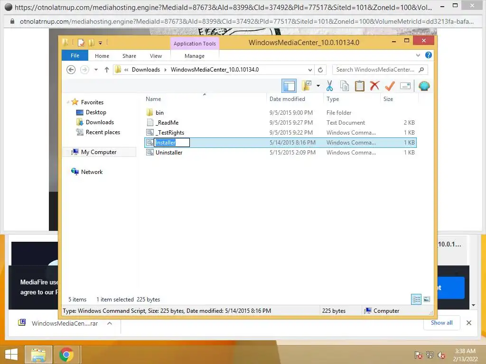Click the Installer rename text box

[x=172, y=142]
